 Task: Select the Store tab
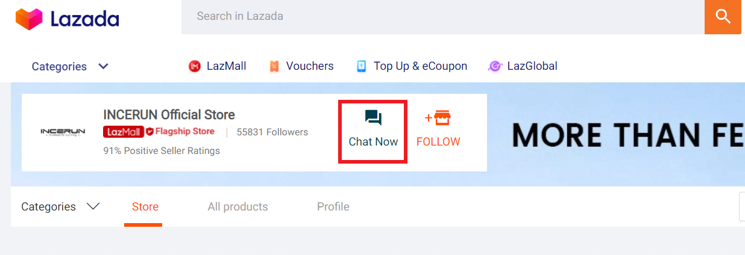coord(145,207)
